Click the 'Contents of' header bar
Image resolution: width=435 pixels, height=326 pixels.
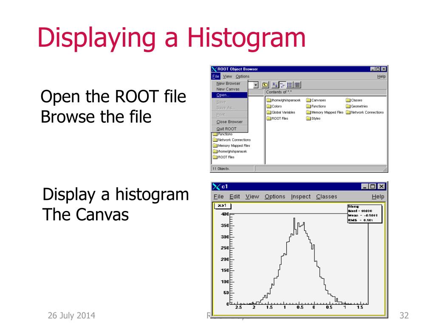326,92
